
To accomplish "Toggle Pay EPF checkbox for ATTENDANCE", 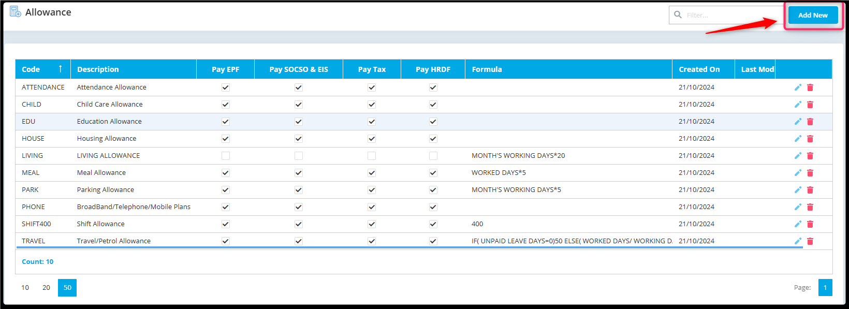I will pyautogui.click(x=226, y=87).
